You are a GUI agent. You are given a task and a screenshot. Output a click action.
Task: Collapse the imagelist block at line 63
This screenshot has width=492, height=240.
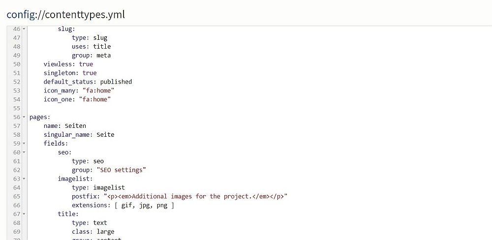tap(24, 179)
